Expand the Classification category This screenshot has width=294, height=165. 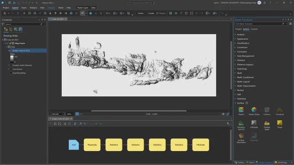(235, 43)
